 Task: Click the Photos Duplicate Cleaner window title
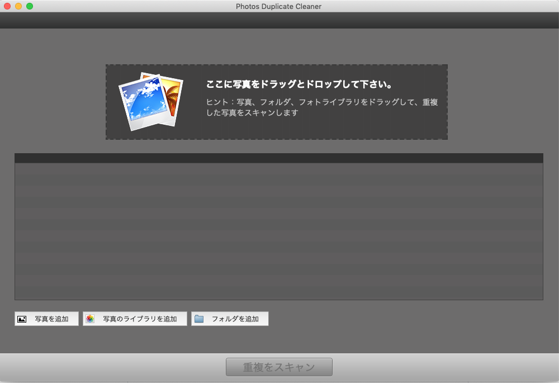(x=278, y=6)
